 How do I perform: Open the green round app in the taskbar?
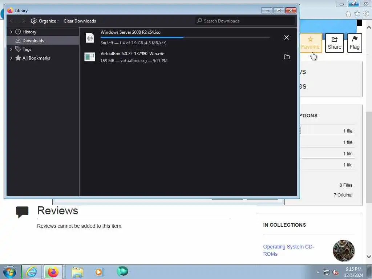pyautogui.click(x=122, y=271)
